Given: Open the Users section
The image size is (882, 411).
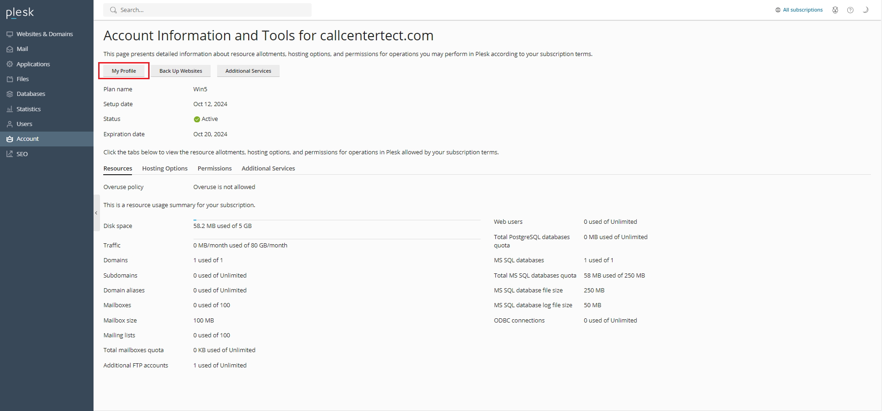Looking at the screenshot, I should 24,124.
